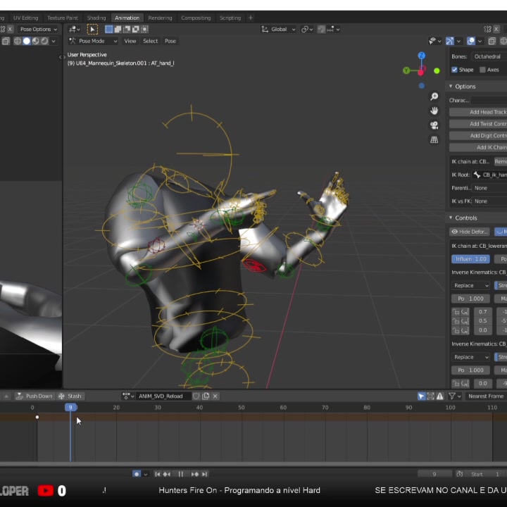Screen dimensions: 507x507
Task: Click the Intersect Selection mode icon
Action: (144, 30)
